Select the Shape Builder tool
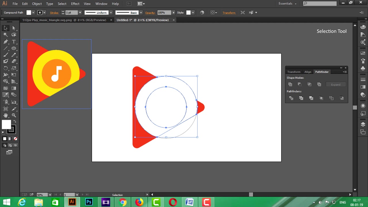Screen dimensions: 368x207 (x=5, y=81)
